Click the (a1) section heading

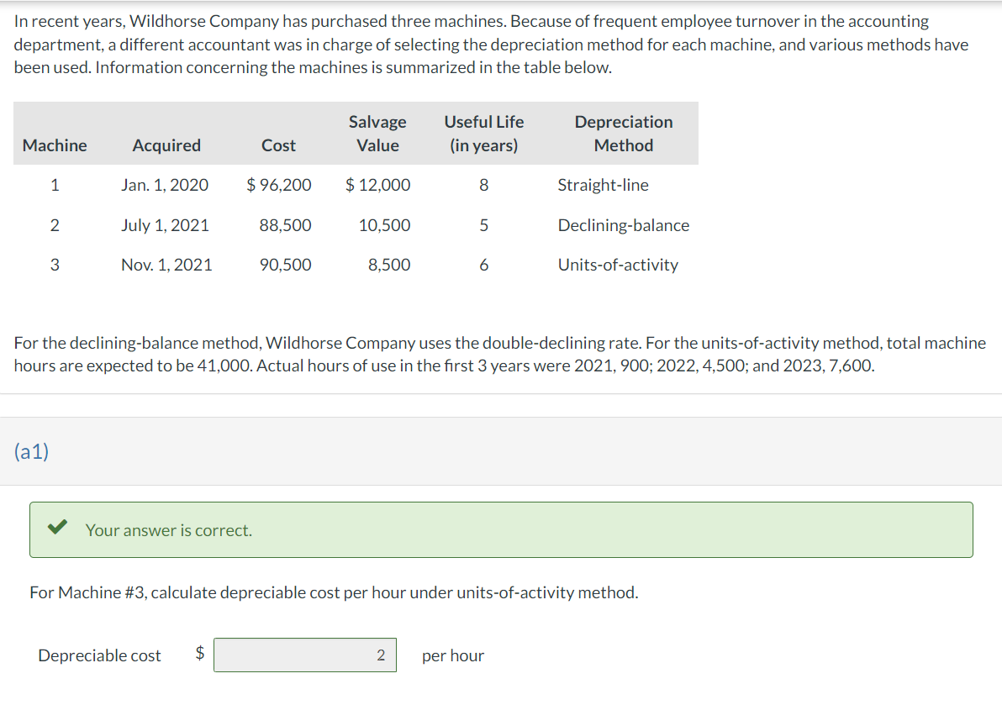click(31, 451)
